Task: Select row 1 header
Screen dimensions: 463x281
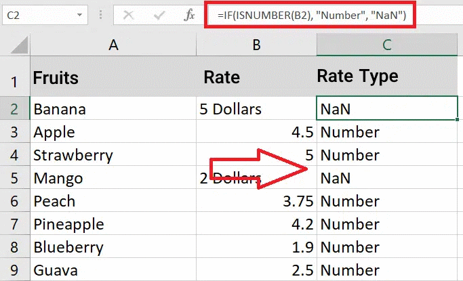Action: pyautogui.click(x=14, y=79)
